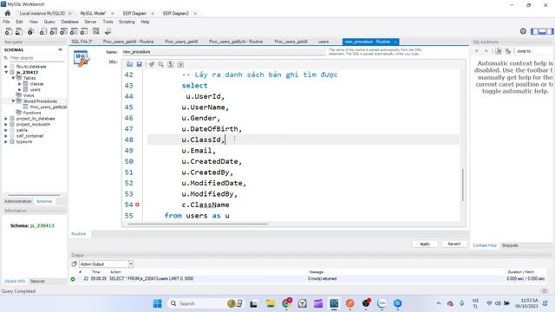Click the editor horizontal scrollbar thumb
This screenshot has height=312, width=555.
point(198,224)
